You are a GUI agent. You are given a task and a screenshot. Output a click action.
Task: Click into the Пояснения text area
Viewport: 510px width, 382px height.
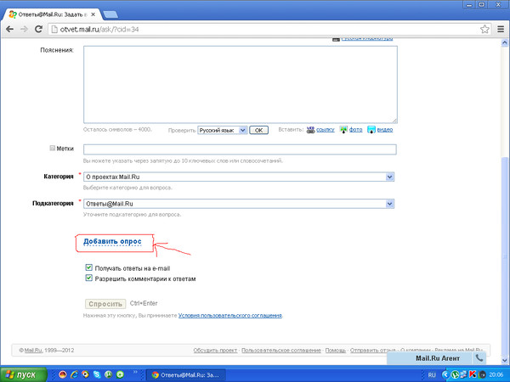point(241,84)
